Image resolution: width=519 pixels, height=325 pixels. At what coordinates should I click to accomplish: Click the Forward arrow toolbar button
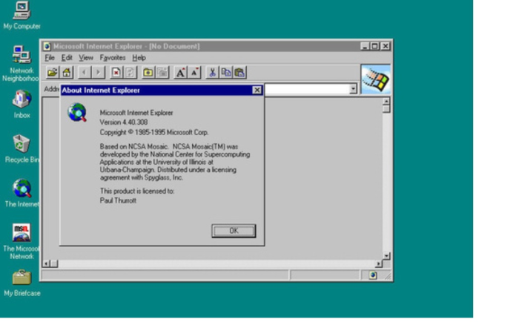pos(99,72)
